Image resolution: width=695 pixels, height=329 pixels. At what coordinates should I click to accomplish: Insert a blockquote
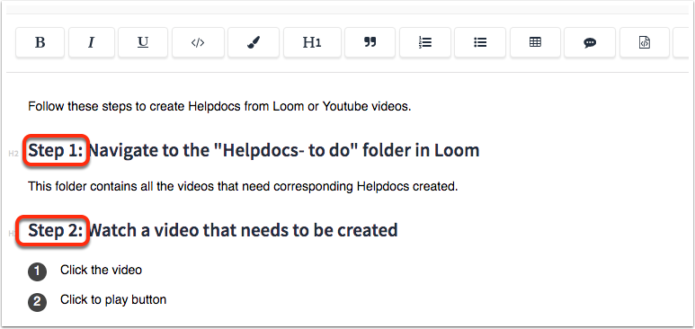point(370,42)
